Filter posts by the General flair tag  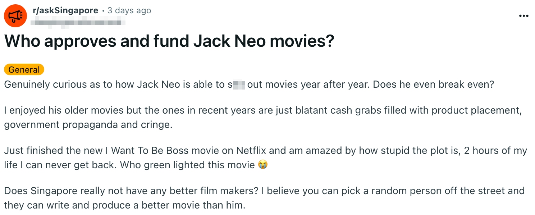click(x=24, y=70)
